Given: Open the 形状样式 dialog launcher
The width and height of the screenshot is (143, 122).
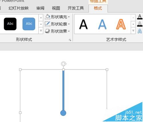Looking at the screenshot, I should tap(70, 40).
